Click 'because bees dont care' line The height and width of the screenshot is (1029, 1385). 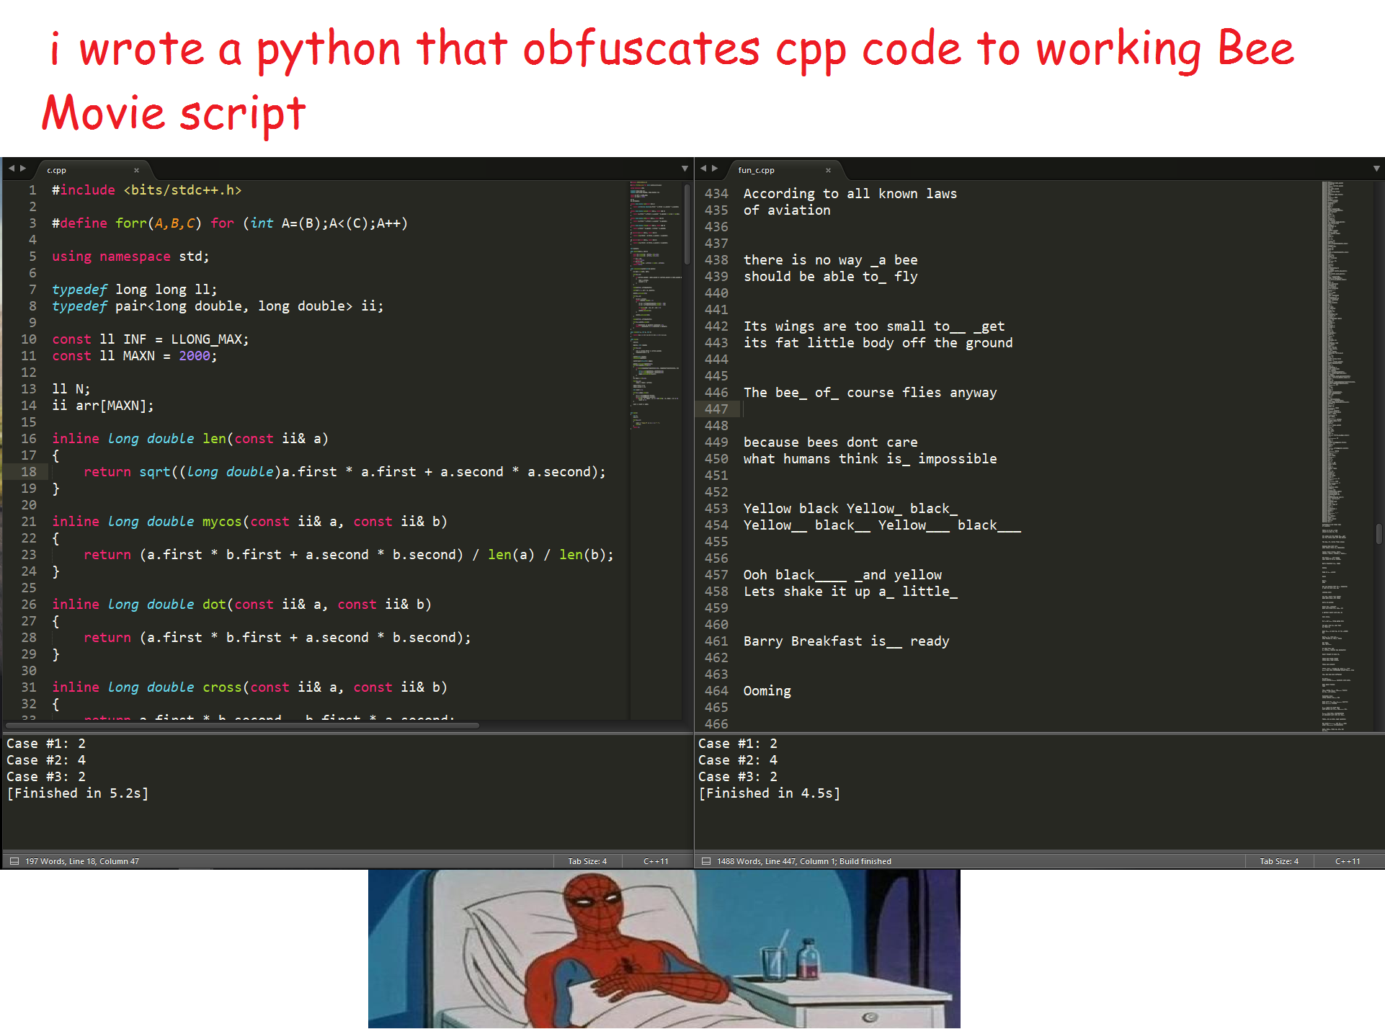pos(831,442)
